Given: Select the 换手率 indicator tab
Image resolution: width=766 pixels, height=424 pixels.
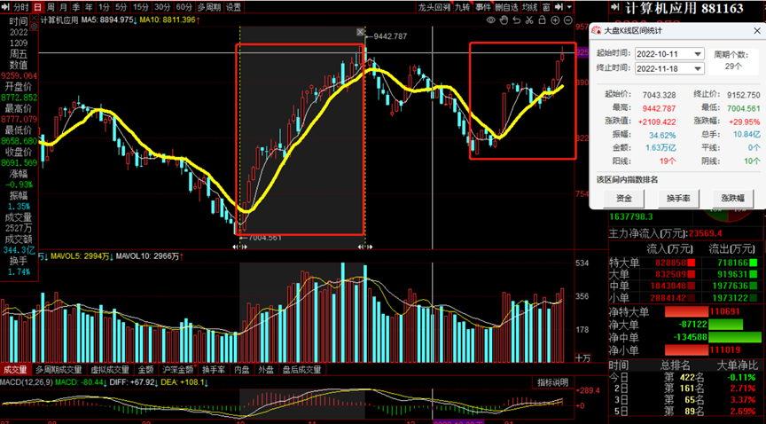Looking at the screenshot, I should (x=214, y=370).
